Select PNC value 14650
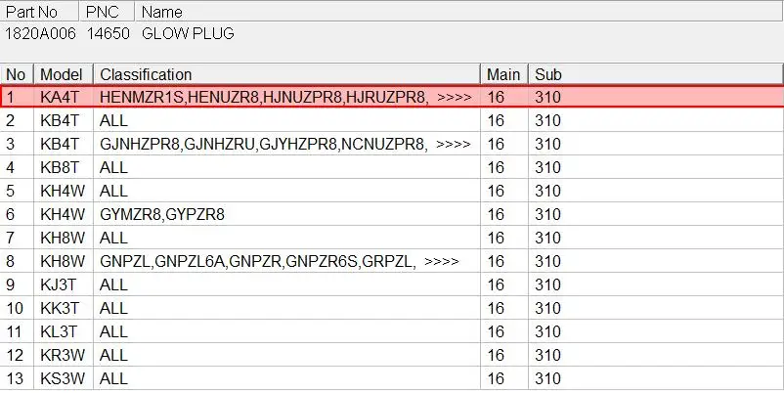The height and width of the screenshot is (393, 784). pyautogui.click(x=108, y=33)
